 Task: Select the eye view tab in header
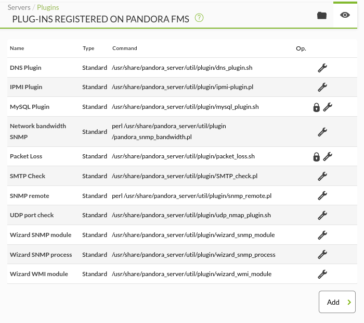[345, 15]
